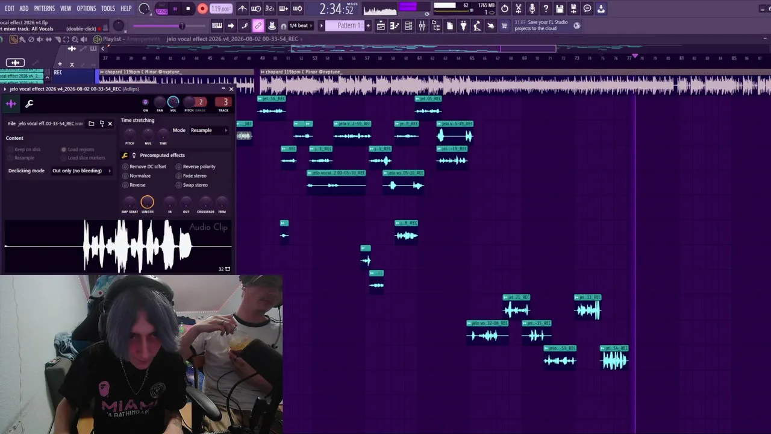Screen dimensions: 771x434
Task: Toggle the typing keyboard to piano icon
Action: coord(217,26)
